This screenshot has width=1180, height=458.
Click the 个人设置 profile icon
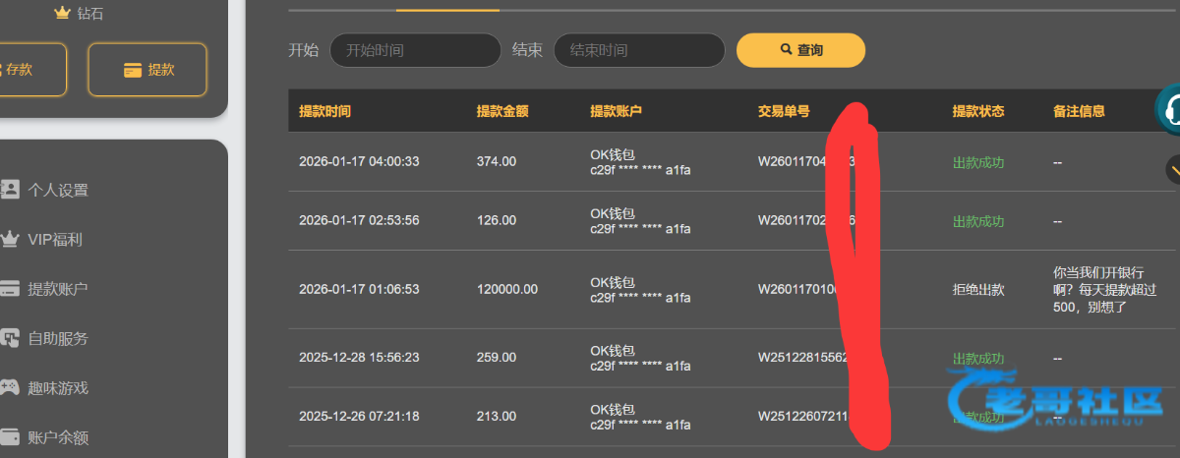click(x=10, y=190)
